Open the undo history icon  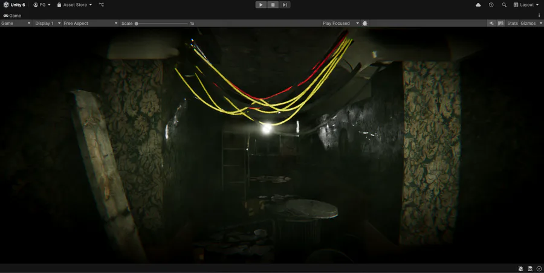click(491, 5)
